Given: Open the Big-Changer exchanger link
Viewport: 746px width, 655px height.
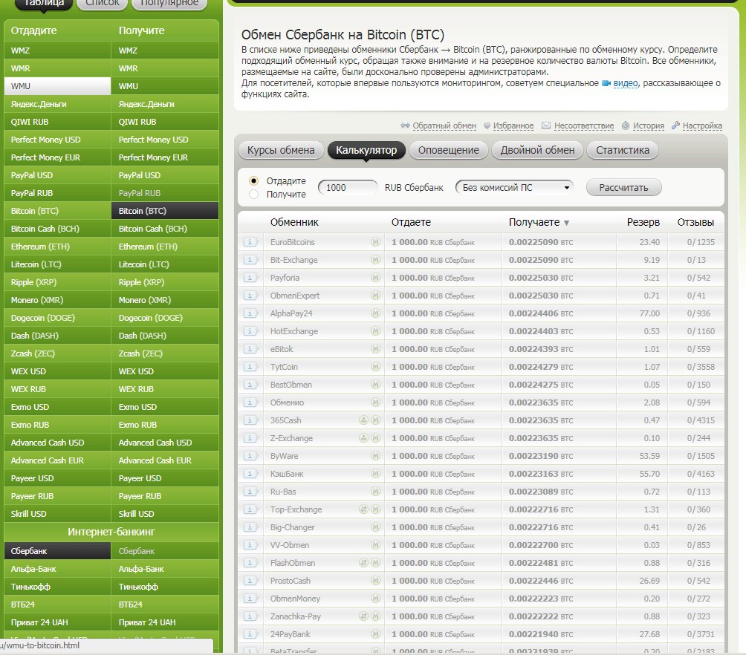Looking at the screenshot, I should [x=293, y=527].
